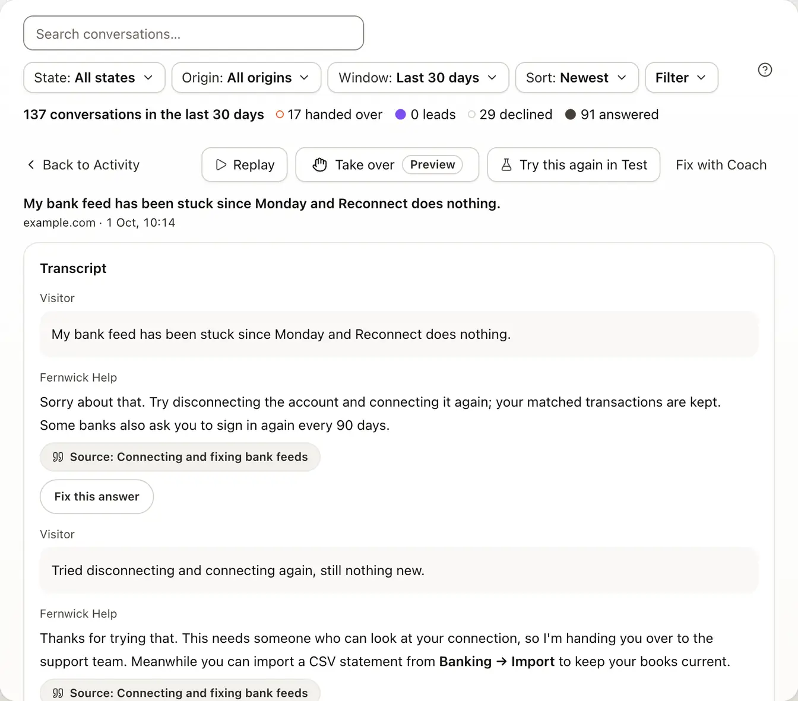This screenshot has width=798, height=701.
Task: Click the Preview badge on Take over
Action: point(432,164)
